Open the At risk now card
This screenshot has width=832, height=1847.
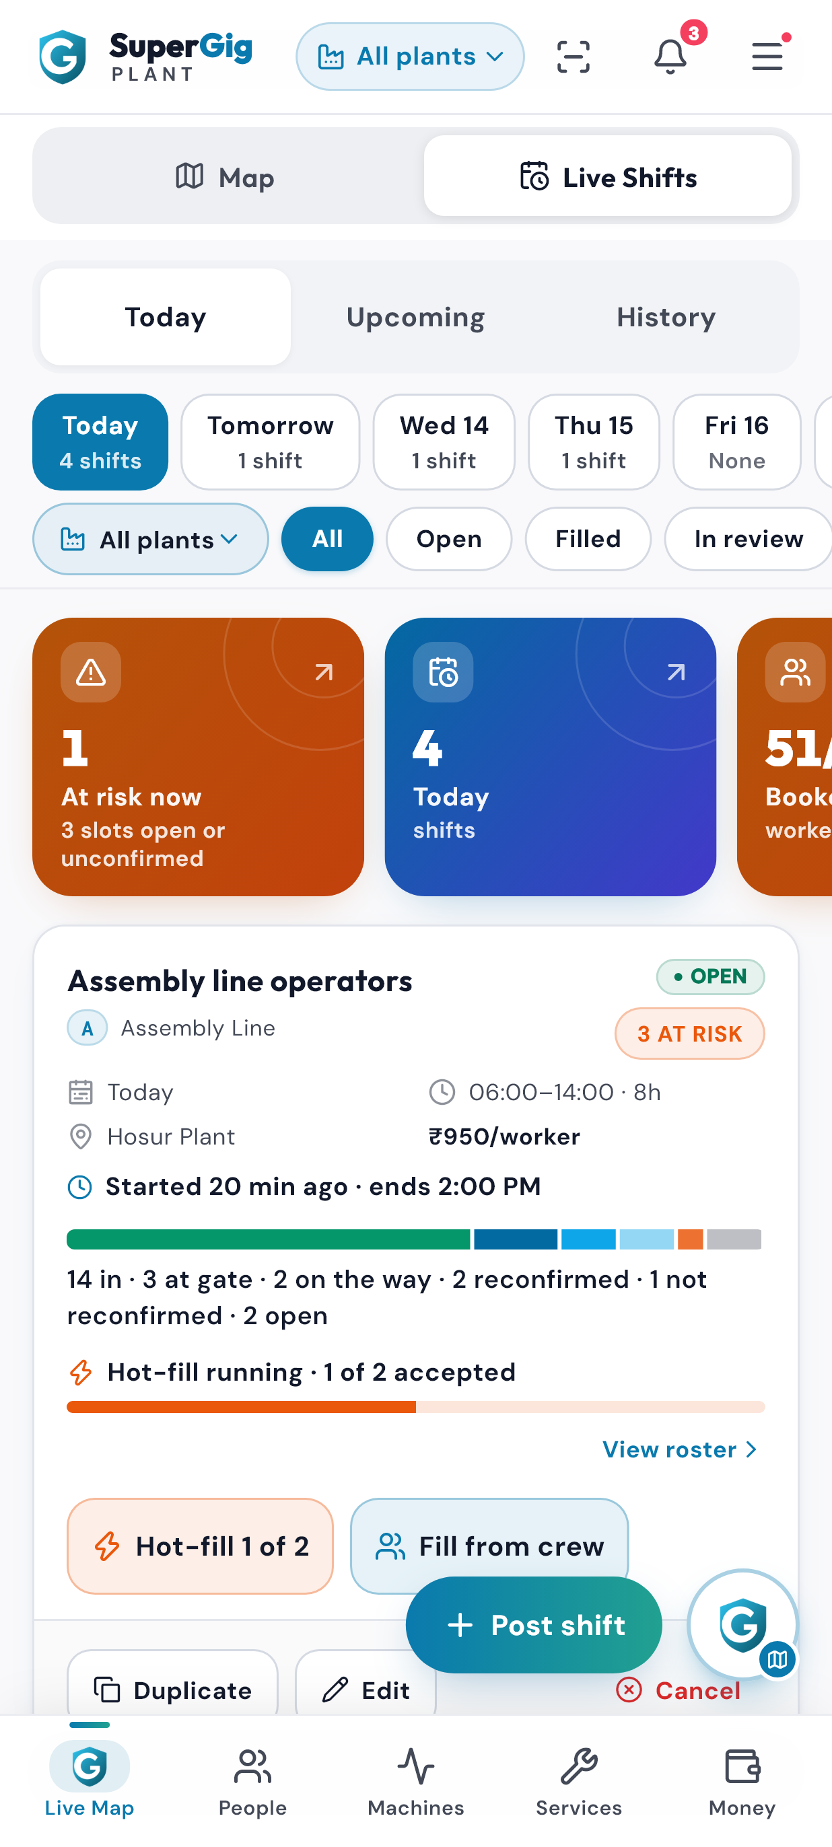198,756
